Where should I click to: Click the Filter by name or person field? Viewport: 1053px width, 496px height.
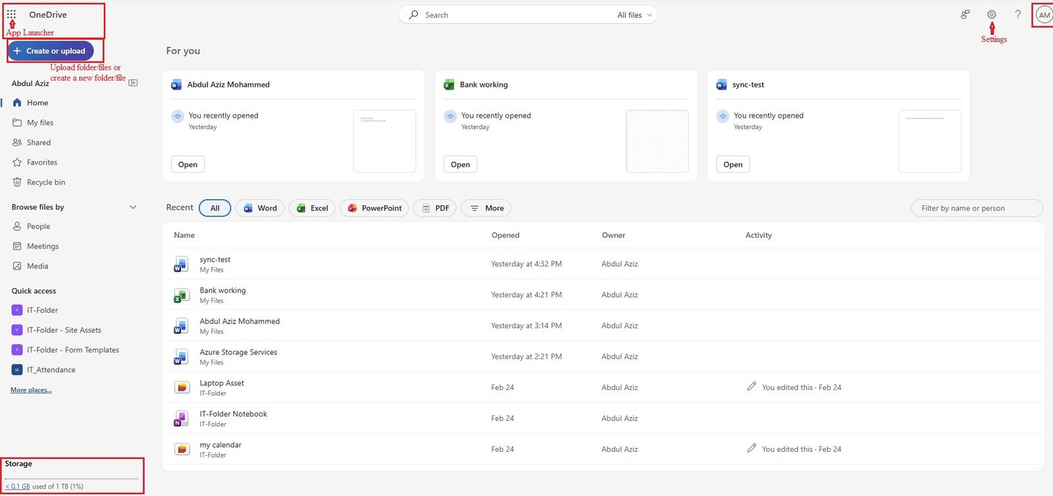click(977, 209)
